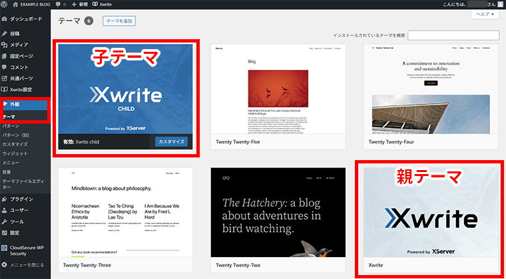Click the メニューを閉じる collapse arrow icon
Viewport: 506px width, 279px height.
(4, 265)
